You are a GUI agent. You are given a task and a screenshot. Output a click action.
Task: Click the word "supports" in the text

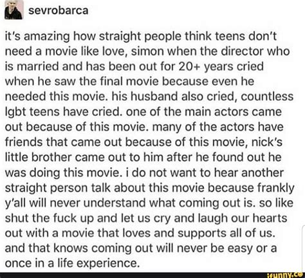tap(202, 234)
